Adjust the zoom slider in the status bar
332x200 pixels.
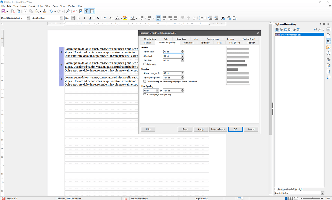coord(312,198)
